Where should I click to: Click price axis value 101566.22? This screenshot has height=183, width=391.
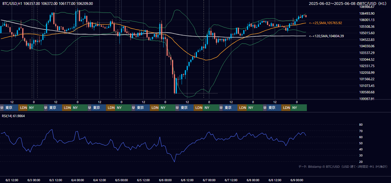tap(367, 79)
